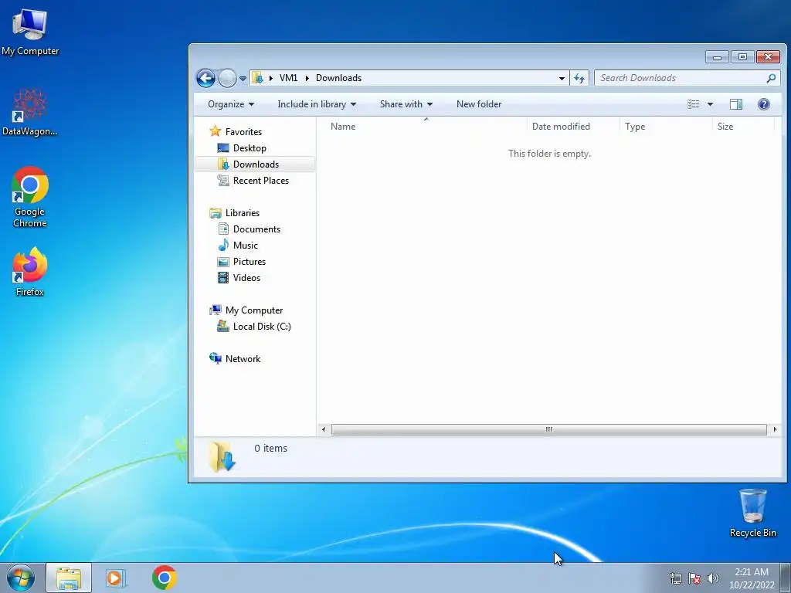Viewport: 791px width, 593px height.
Task: Open Music library
Action: point(245,246)
